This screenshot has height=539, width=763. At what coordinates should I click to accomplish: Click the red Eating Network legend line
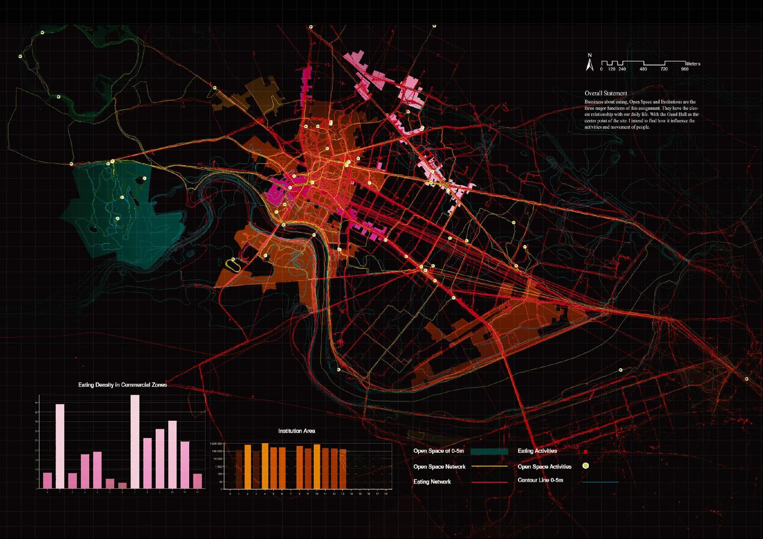coord(489,482)
